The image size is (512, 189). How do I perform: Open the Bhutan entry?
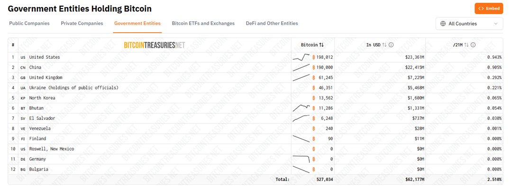pos(36,108)
